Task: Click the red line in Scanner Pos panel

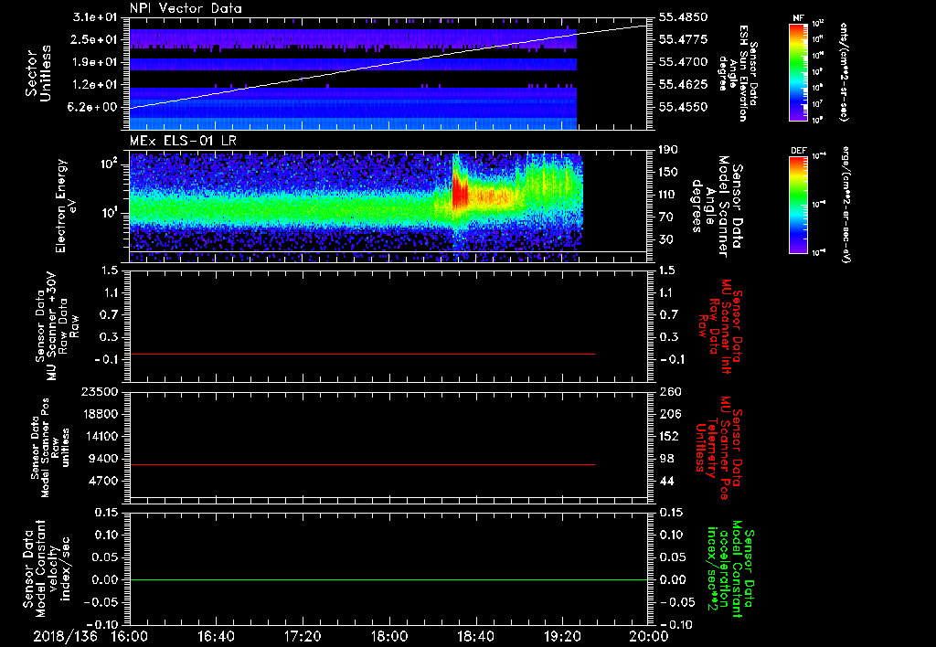Action: coord(362,464)
